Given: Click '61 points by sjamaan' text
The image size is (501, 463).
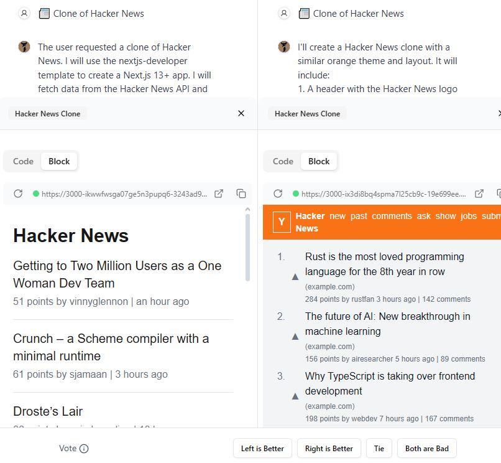Looking at the screenshot, I should (60, 374).
